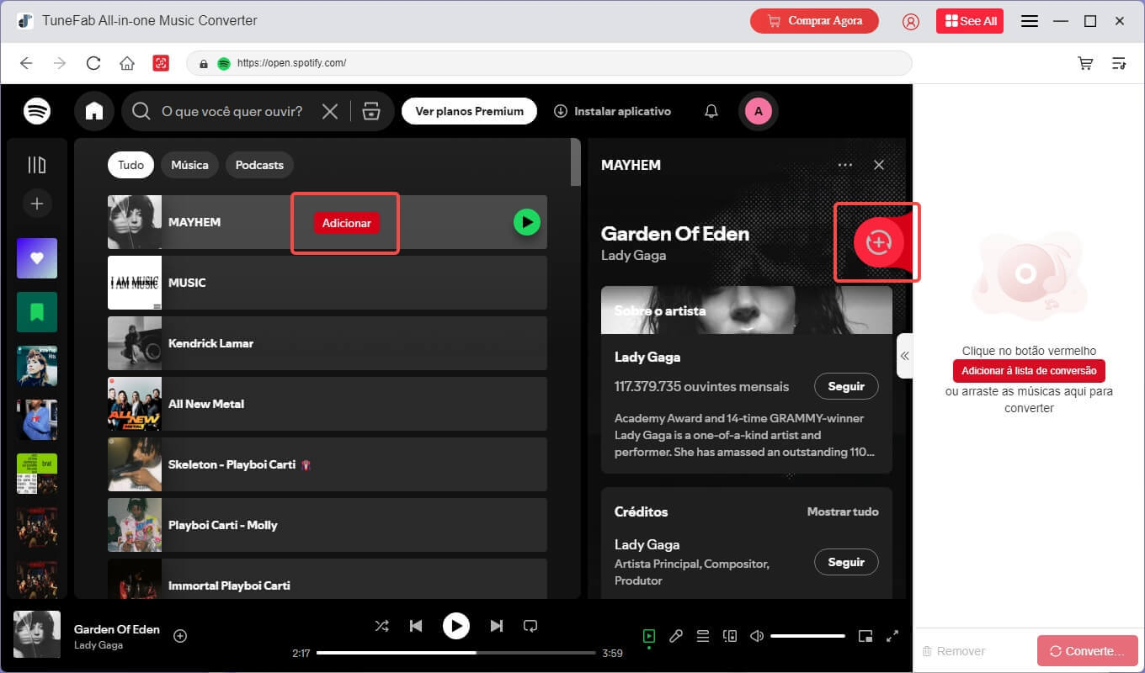Click the red add-to-conversion floating button
The width and height of the screenshot is (1145, 673).
tap(878, 242)
